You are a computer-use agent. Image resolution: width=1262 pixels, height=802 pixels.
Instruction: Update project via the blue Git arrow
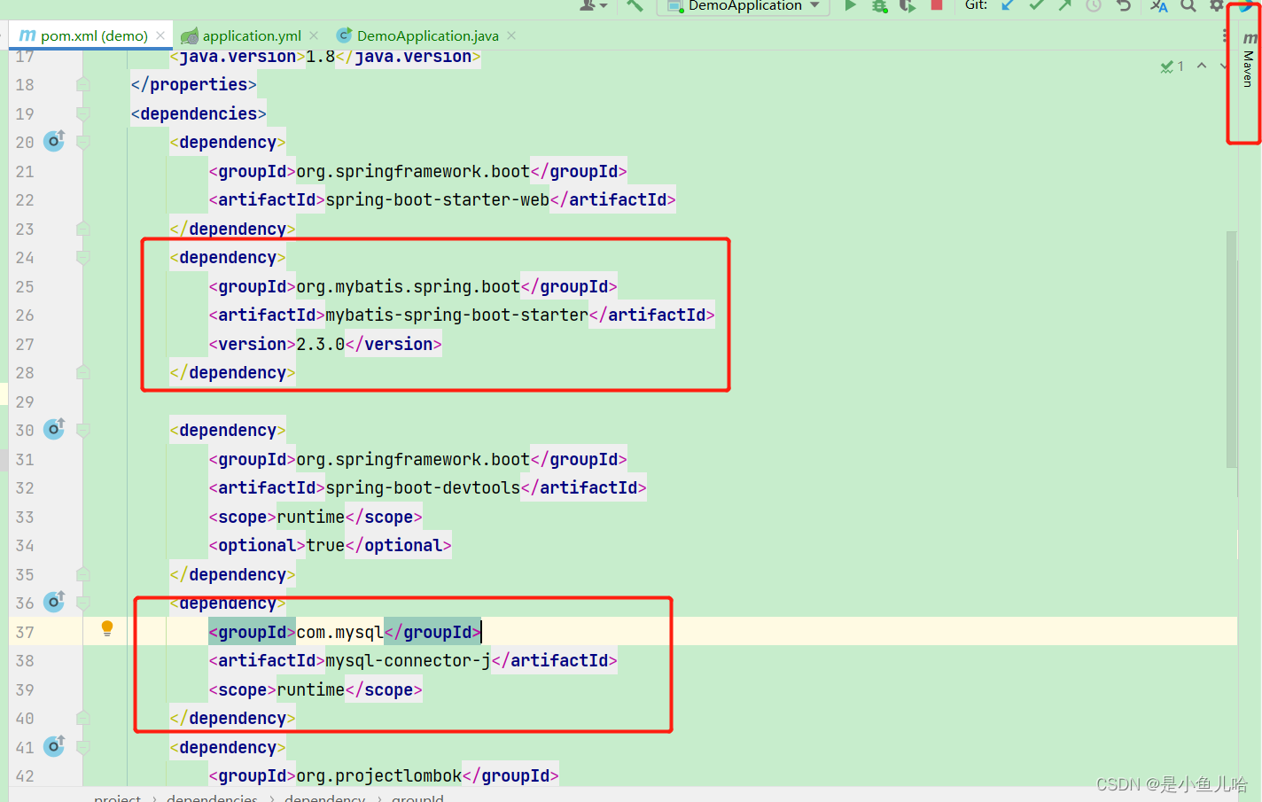(1008, 5)
